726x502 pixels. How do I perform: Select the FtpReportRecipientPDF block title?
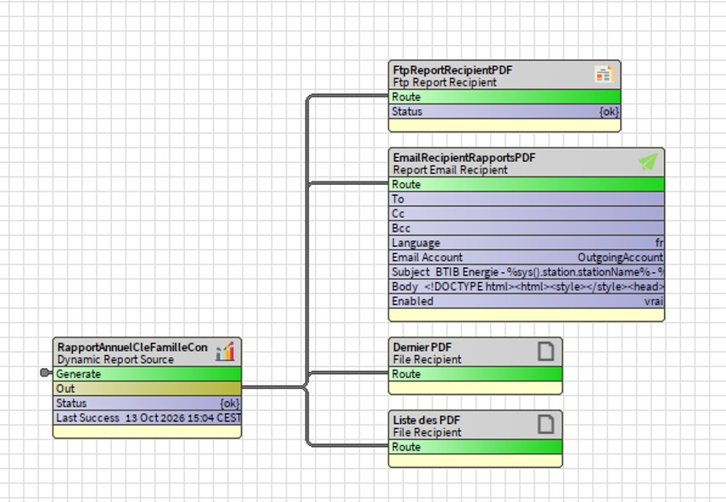(452, 70)
